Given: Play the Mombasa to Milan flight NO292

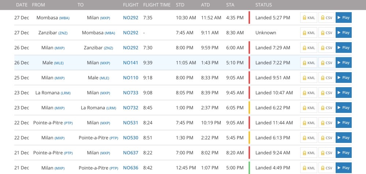Looking at the screenshot, I should (x=343, y=18).
